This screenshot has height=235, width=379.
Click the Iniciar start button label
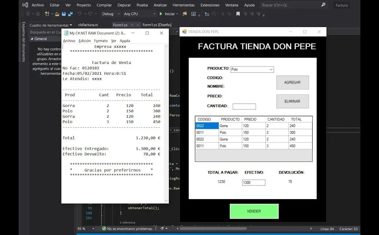[x=170, y=14]
